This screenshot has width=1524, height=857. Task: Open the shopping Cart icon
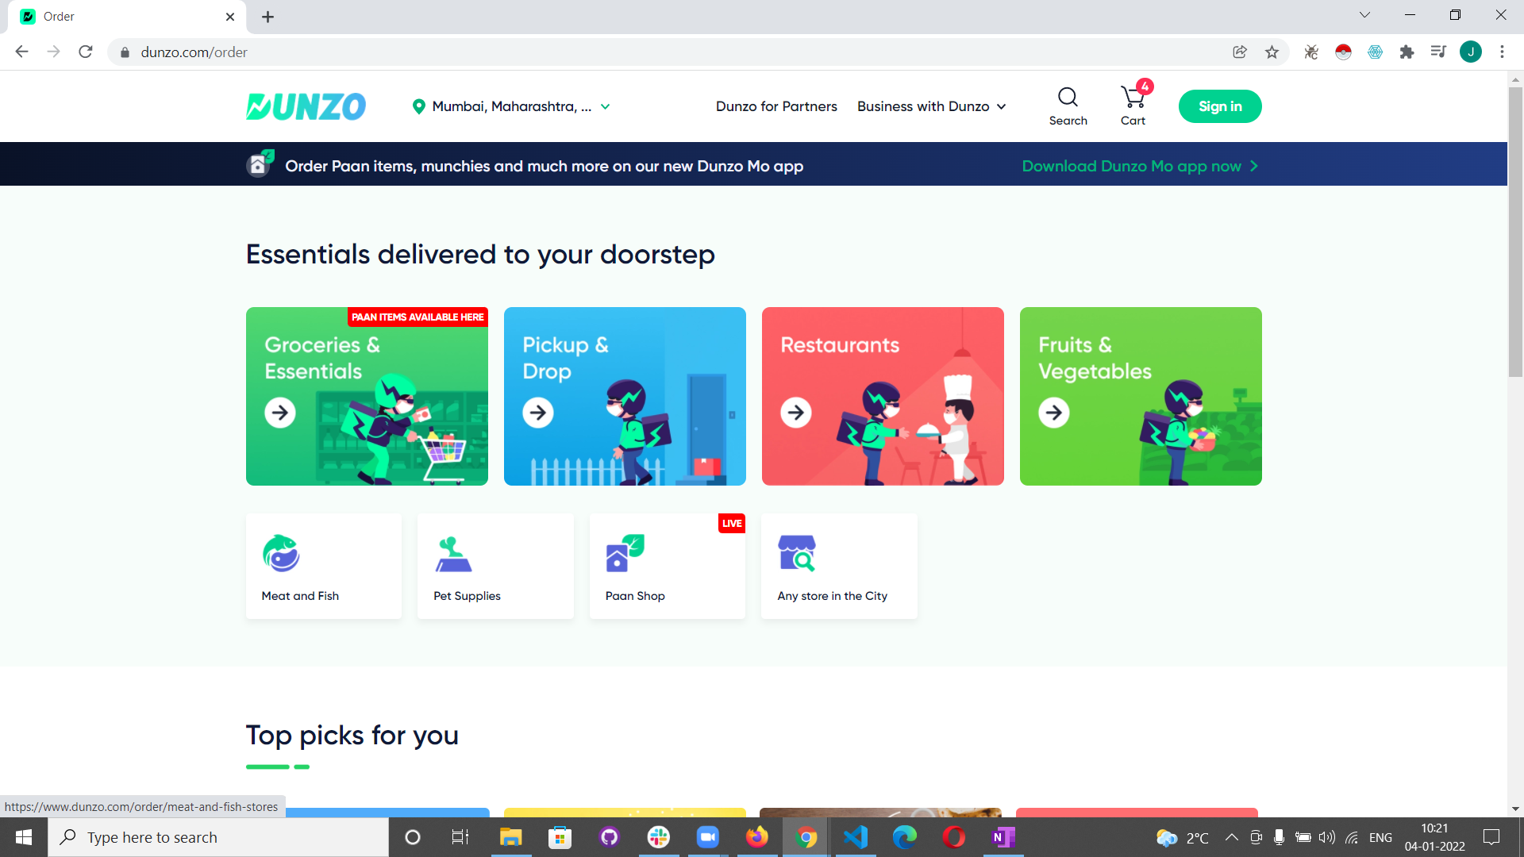1133,98
